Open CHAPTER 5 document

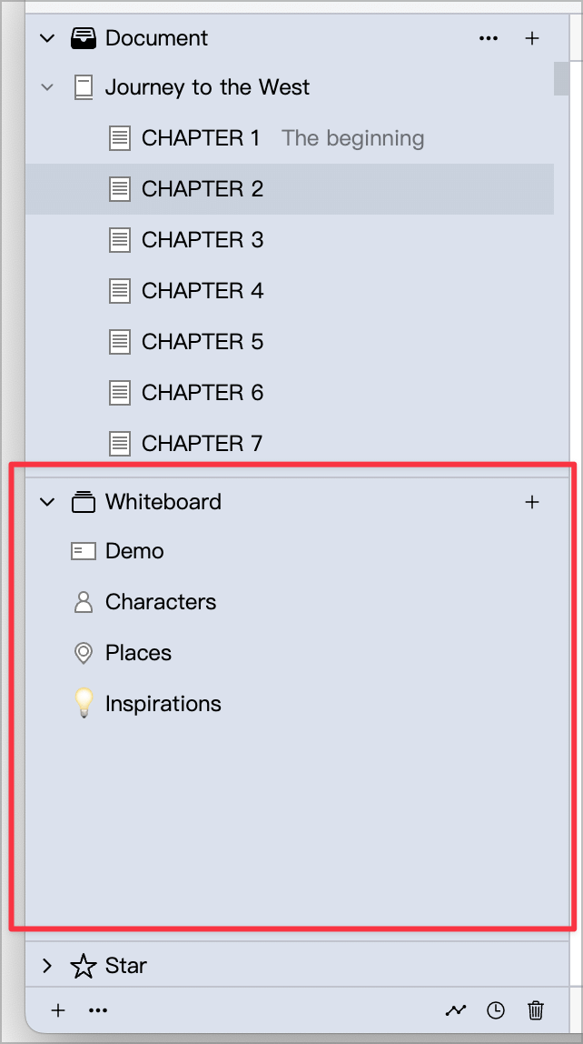[289, 342]
